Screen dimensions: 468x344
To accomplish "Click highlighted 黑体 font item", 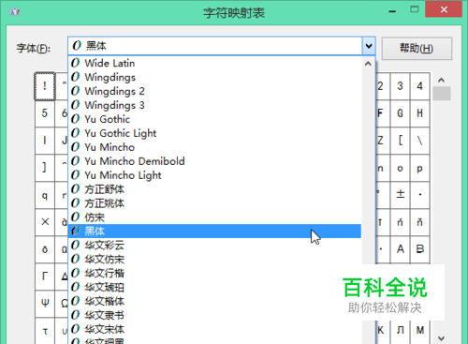I will pos(214,232).
